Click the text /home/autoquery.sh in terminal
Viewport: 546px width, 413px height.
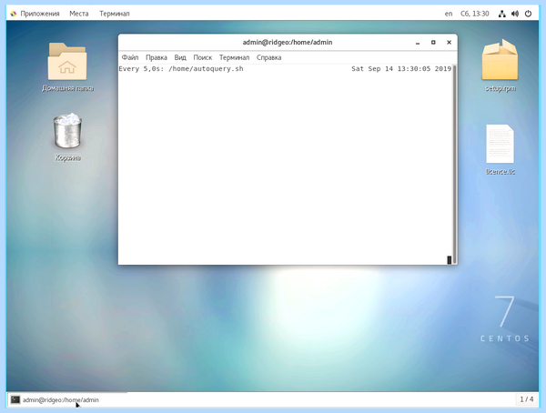click(206, 68)
